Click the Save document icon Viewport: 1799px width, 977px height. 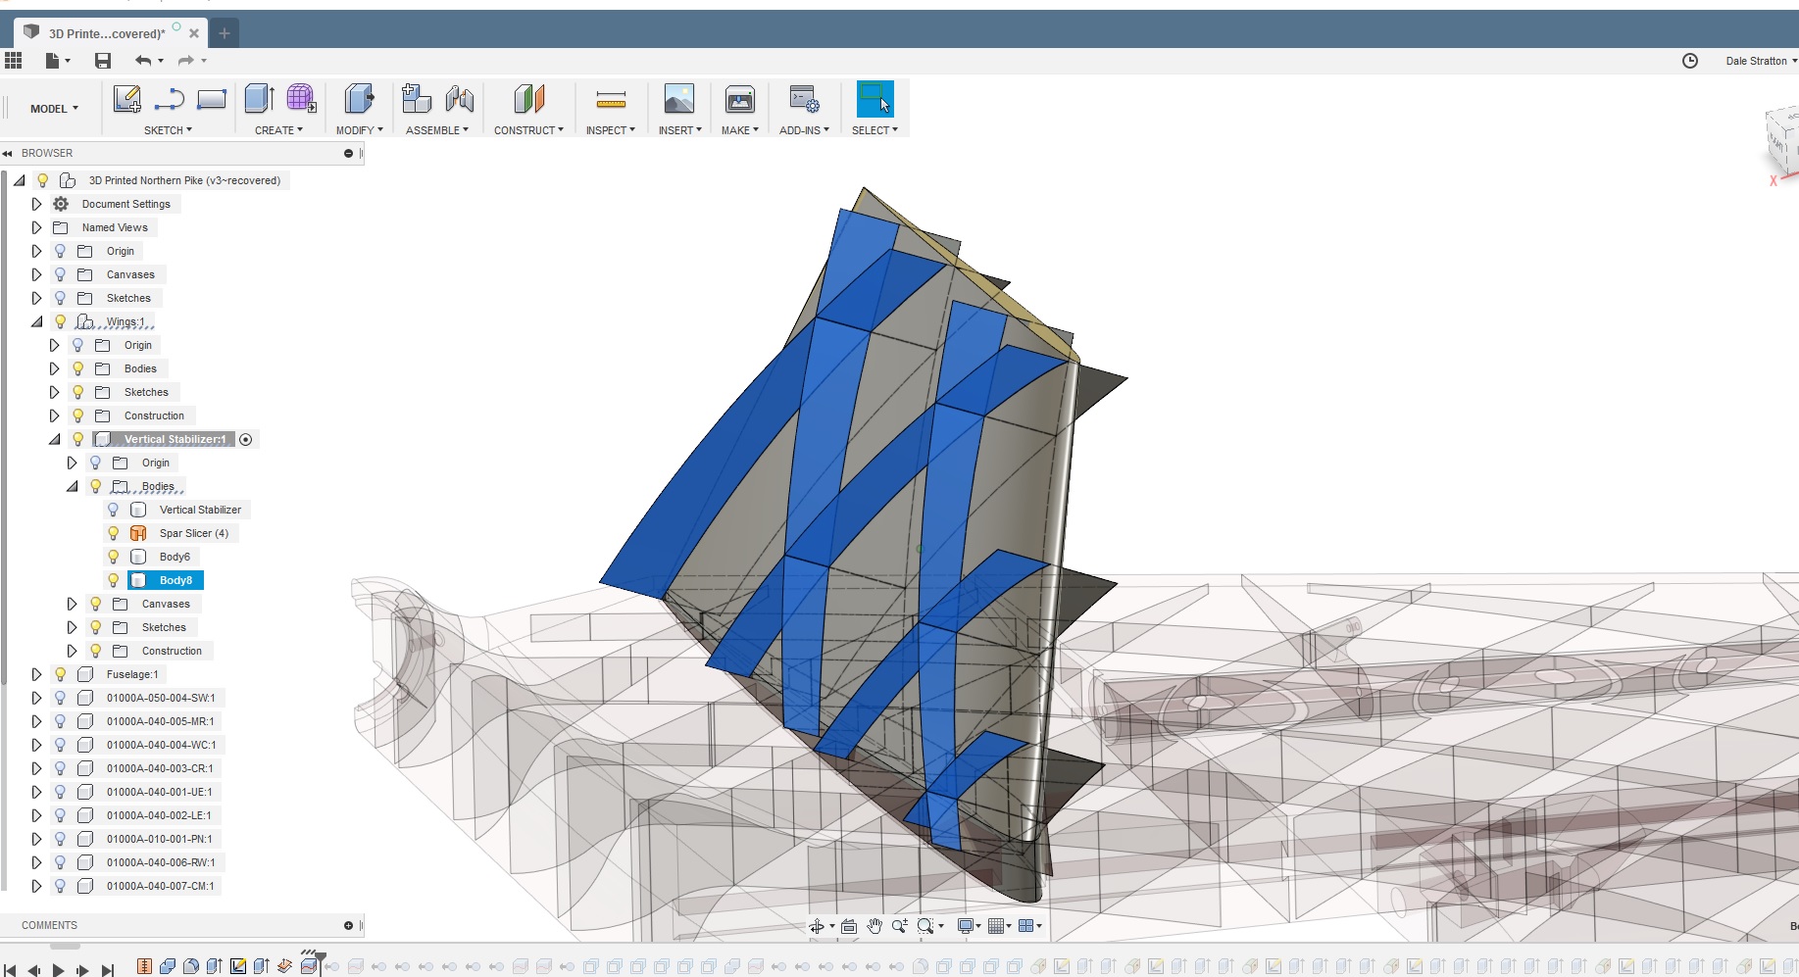(x=102, y=60)
